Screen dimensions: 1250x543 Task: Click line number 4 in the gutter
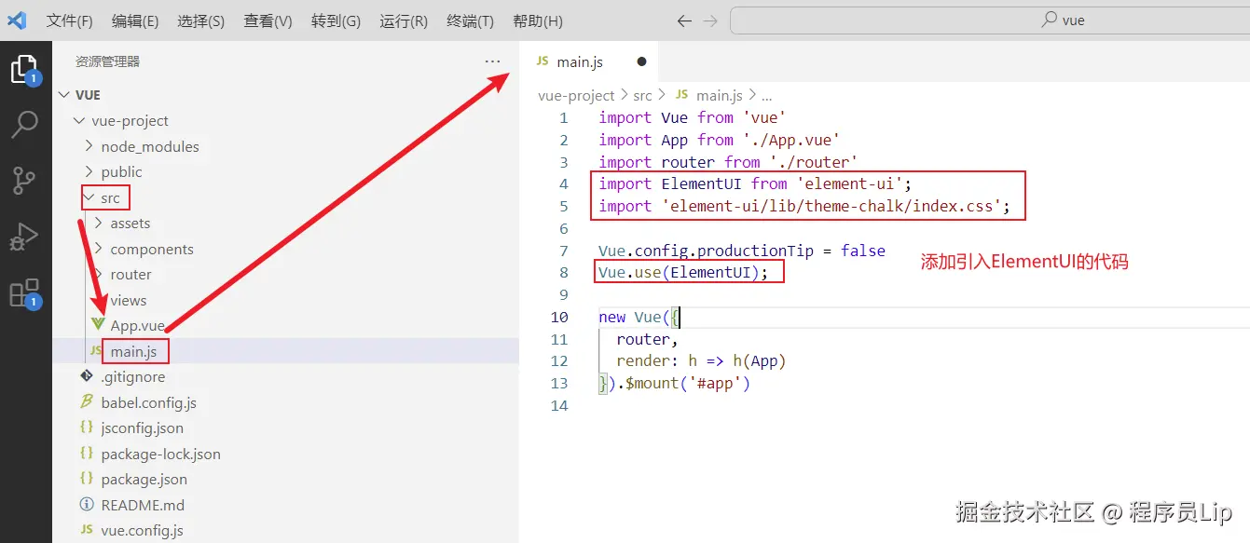coord(563,184)
